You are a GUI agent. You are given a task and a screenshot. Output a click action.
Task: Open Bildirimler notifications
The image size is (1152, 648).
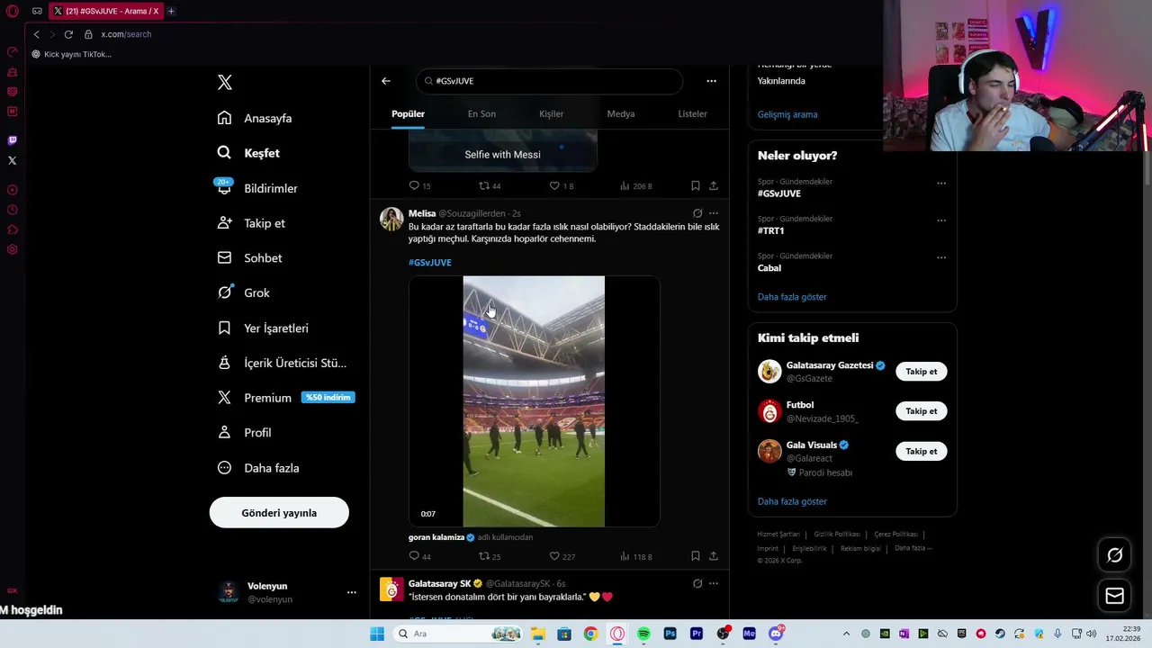[257, 188]
